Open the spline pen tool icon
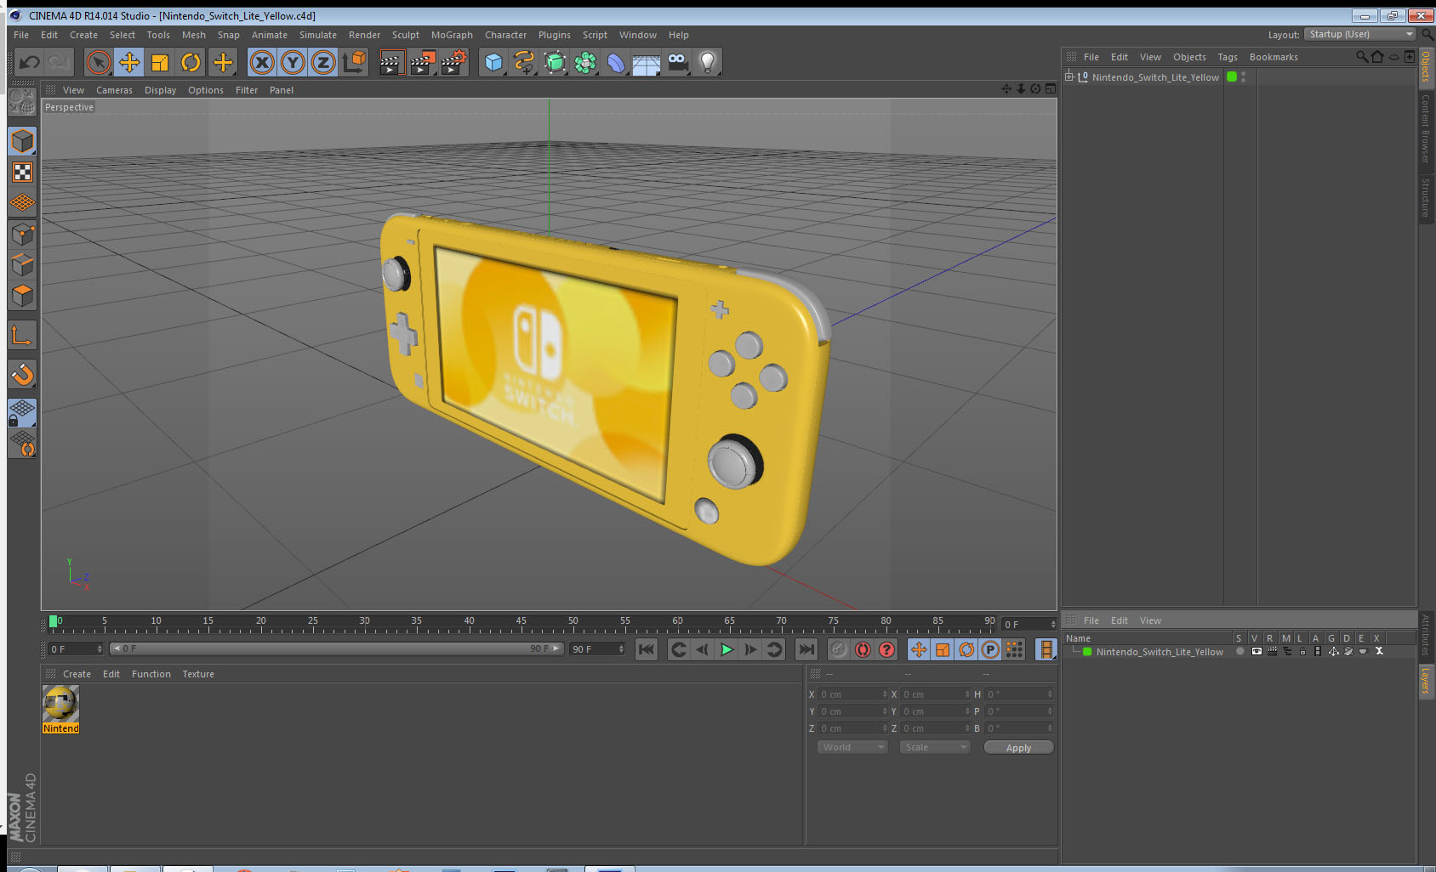Screen dimensions: 1436x872 [x=524, y=62]
